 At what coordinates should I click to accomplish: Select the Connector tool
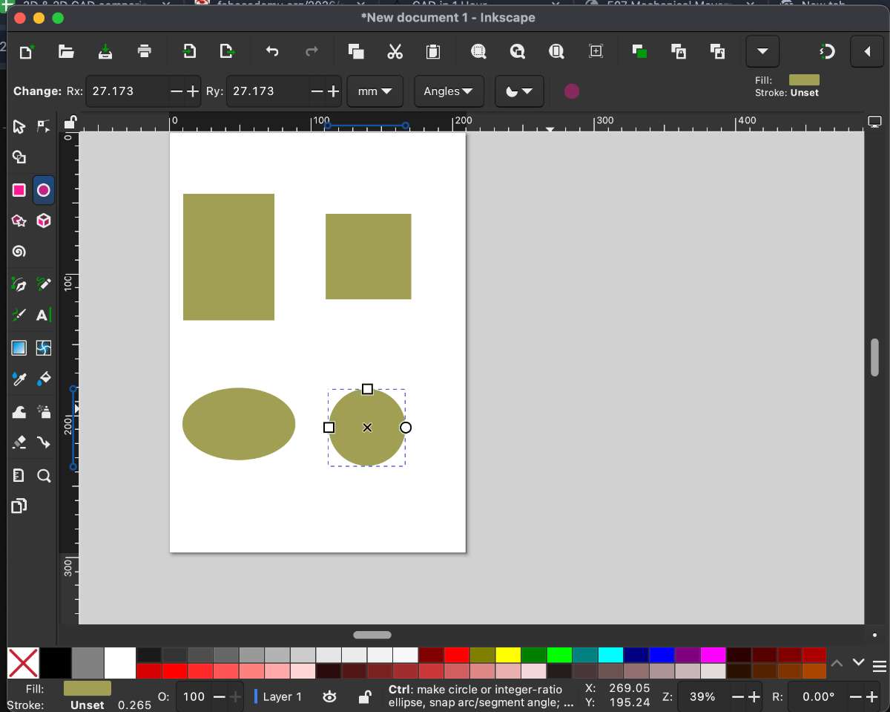(x=44, y=443)
